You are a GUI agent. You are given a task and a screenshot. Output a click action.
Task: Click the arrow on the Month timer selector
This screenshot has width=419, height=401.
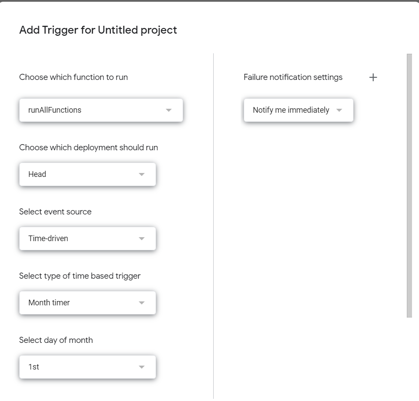141,303
